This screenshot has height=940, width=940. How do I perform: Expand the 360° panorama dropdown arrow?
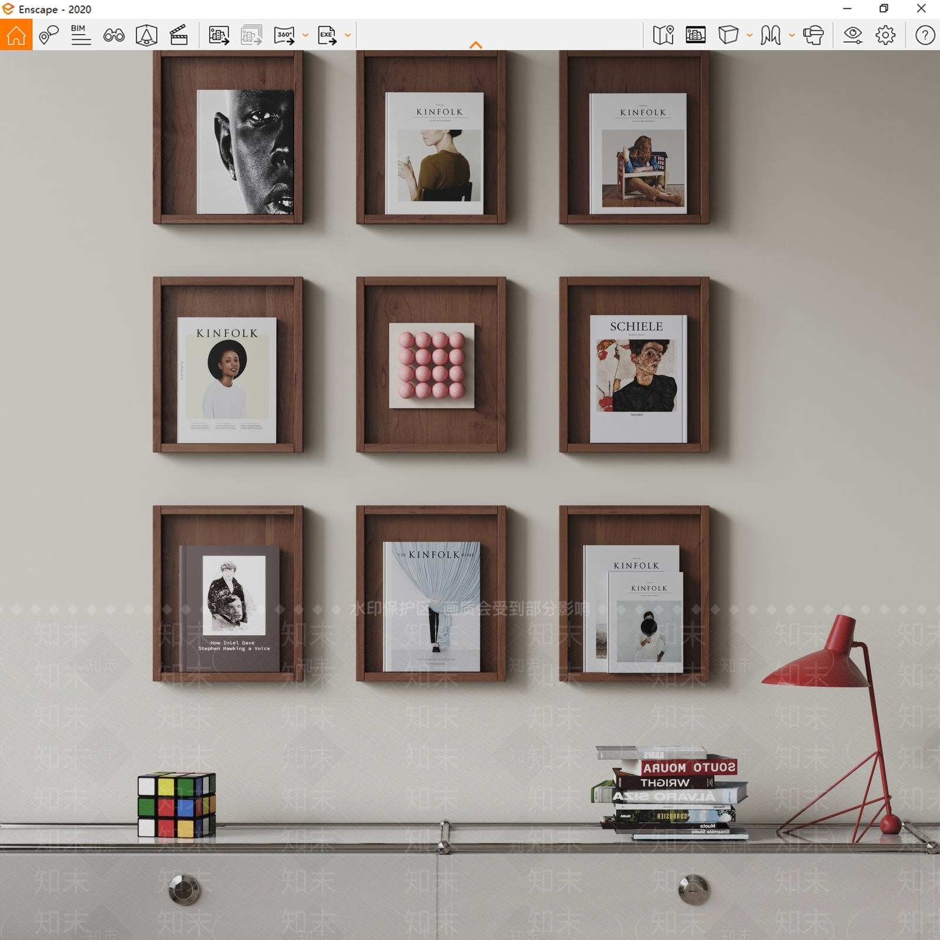[x=305, y=35]
